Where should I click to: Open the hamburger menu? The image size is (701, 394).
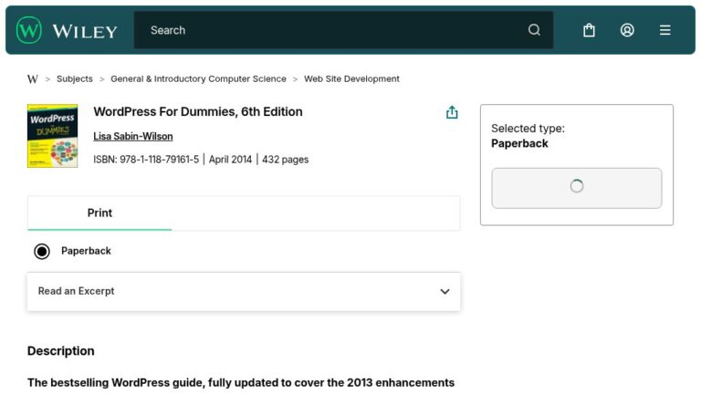tap(664, 30)
